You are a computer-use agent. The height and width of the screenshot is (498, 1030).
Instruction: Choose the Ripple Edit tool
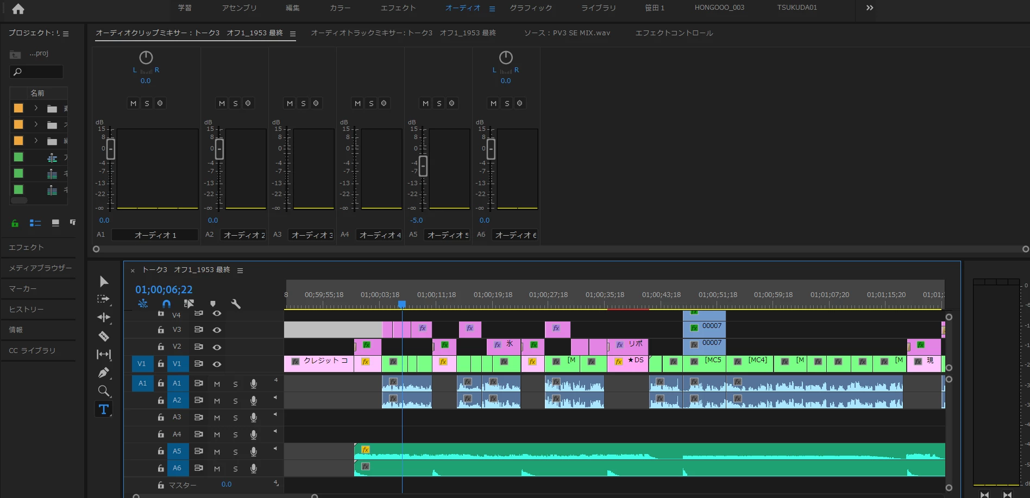(104, 317)
